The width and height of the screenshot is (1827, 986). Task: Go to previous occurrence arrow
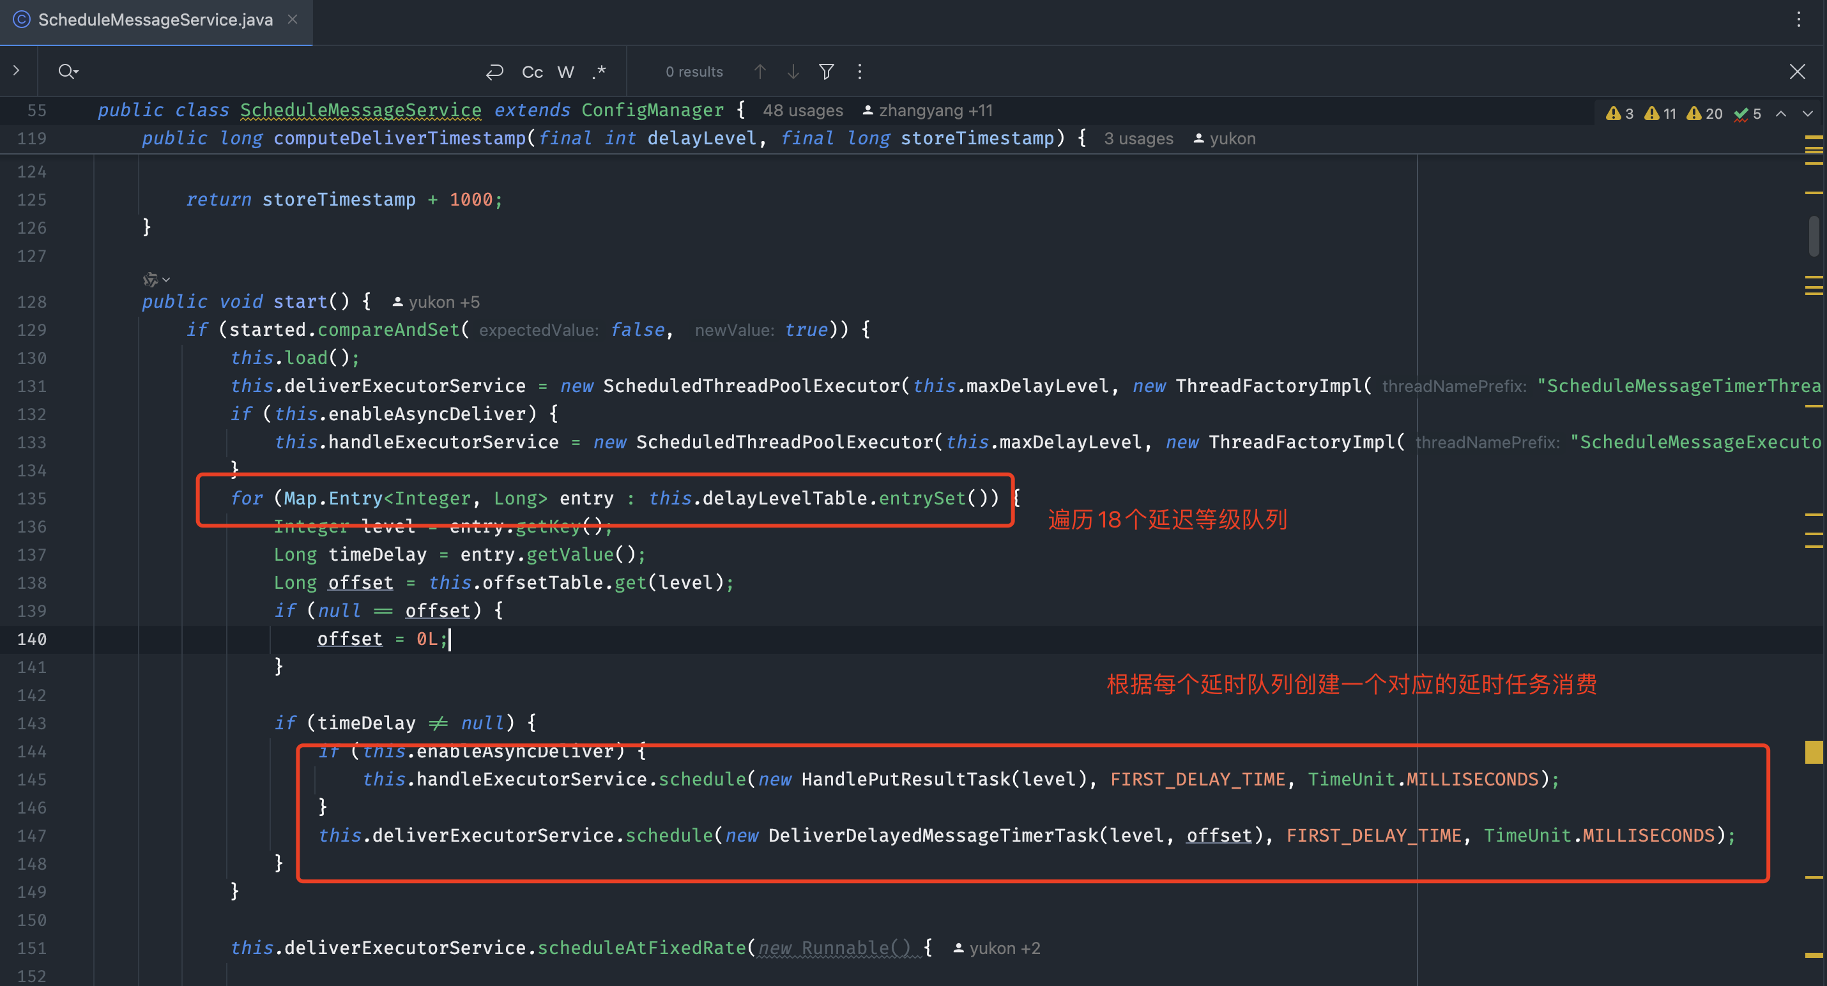pos(760,72)
